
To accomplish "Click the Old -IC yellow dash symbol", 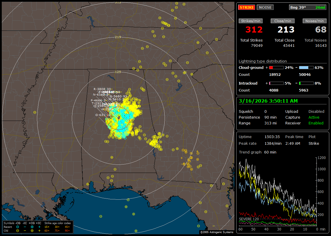I will point(25,230).
